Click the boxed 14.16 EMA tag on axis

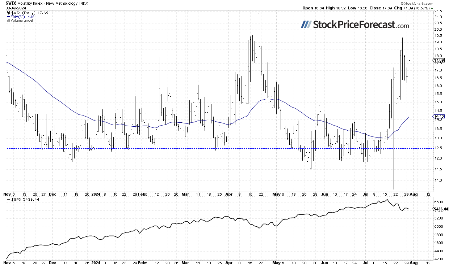coord(439,116)
